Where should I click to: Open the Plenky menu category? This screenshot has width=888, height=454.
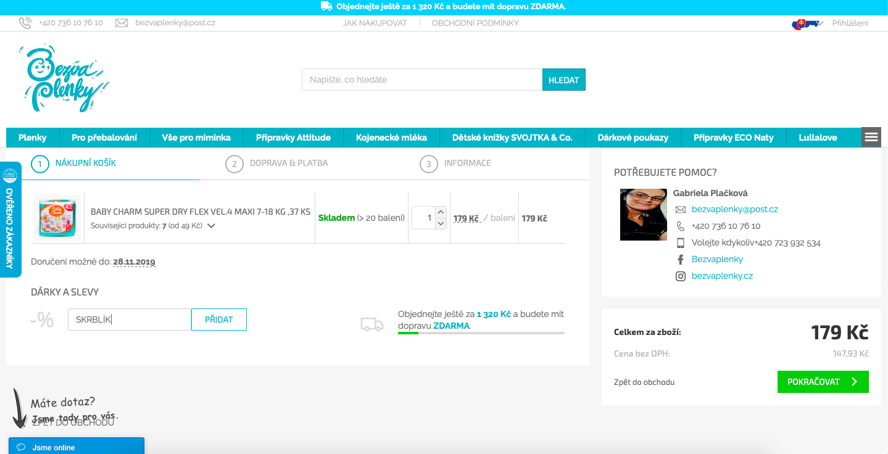click(33, 138)
